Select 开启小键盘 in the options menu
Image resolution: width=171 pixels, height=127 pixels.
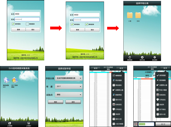161,90
